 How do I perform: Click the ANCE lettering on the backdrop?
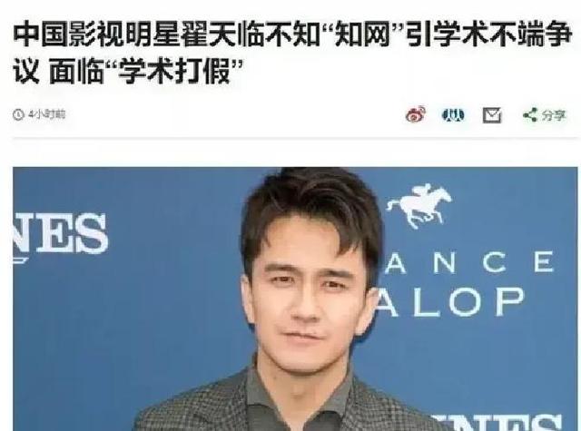(469, 263)
